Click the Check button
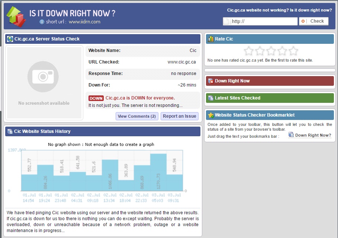The height and width of the screenshot is (238, 338). tap(313, 21)
